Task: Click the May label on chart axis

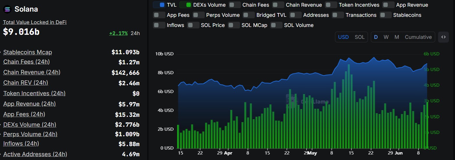Action: 312,153
